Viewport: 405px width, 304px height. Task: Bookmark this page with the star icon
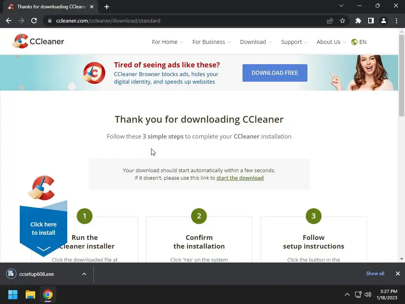click(343, 21)
